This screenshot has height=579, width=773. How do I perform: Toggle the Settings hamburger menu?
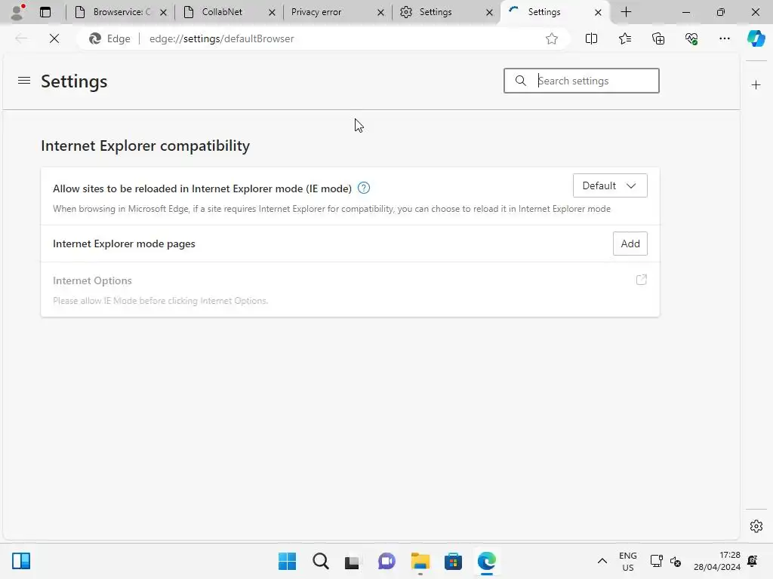click(24, 80)
